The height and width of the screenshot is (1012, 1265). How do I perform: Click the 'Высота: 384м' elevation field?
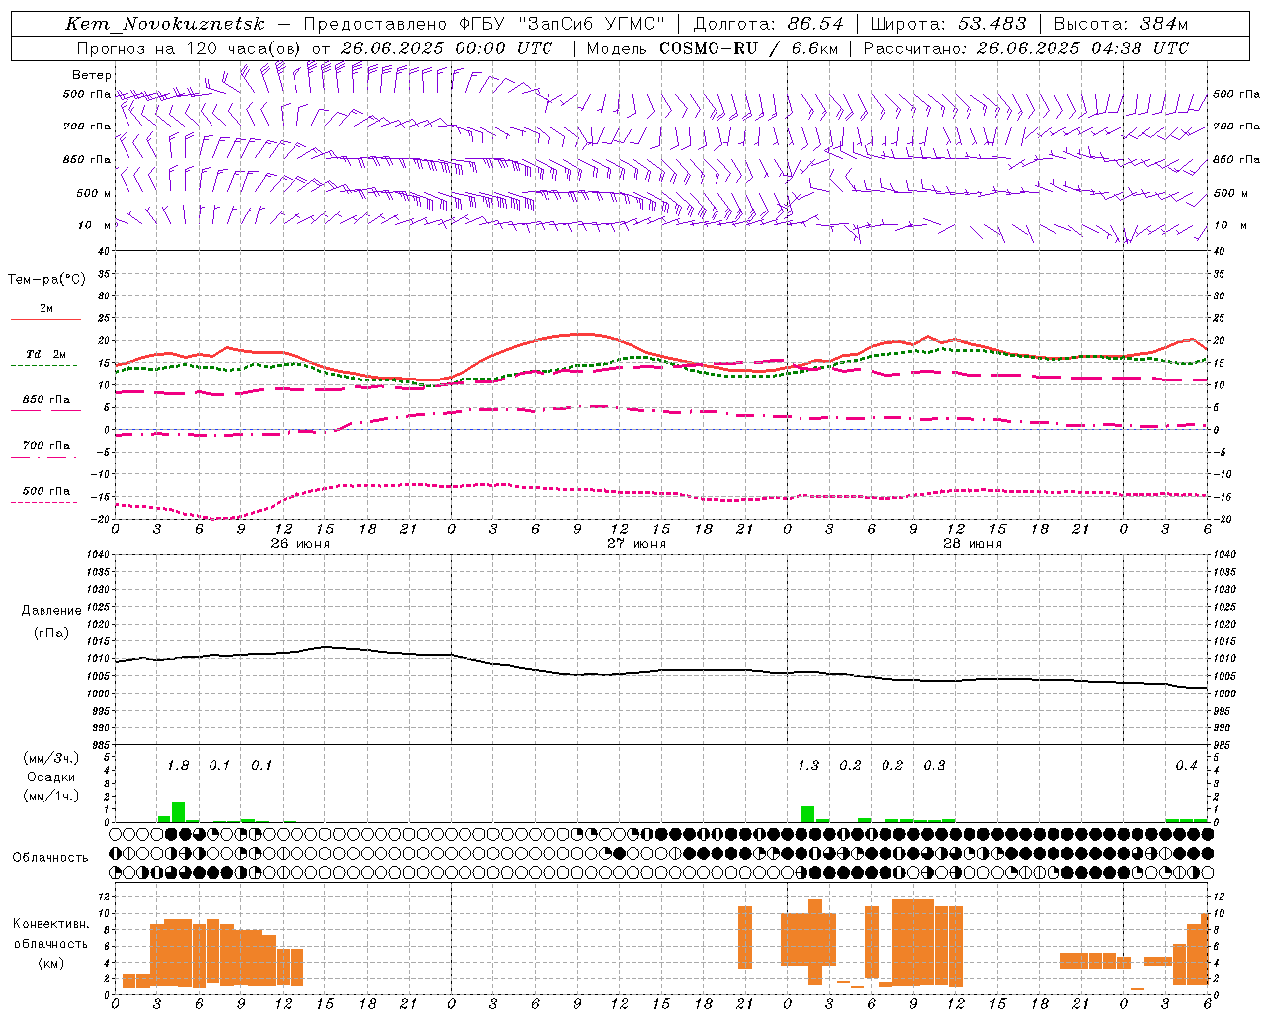1121,24
